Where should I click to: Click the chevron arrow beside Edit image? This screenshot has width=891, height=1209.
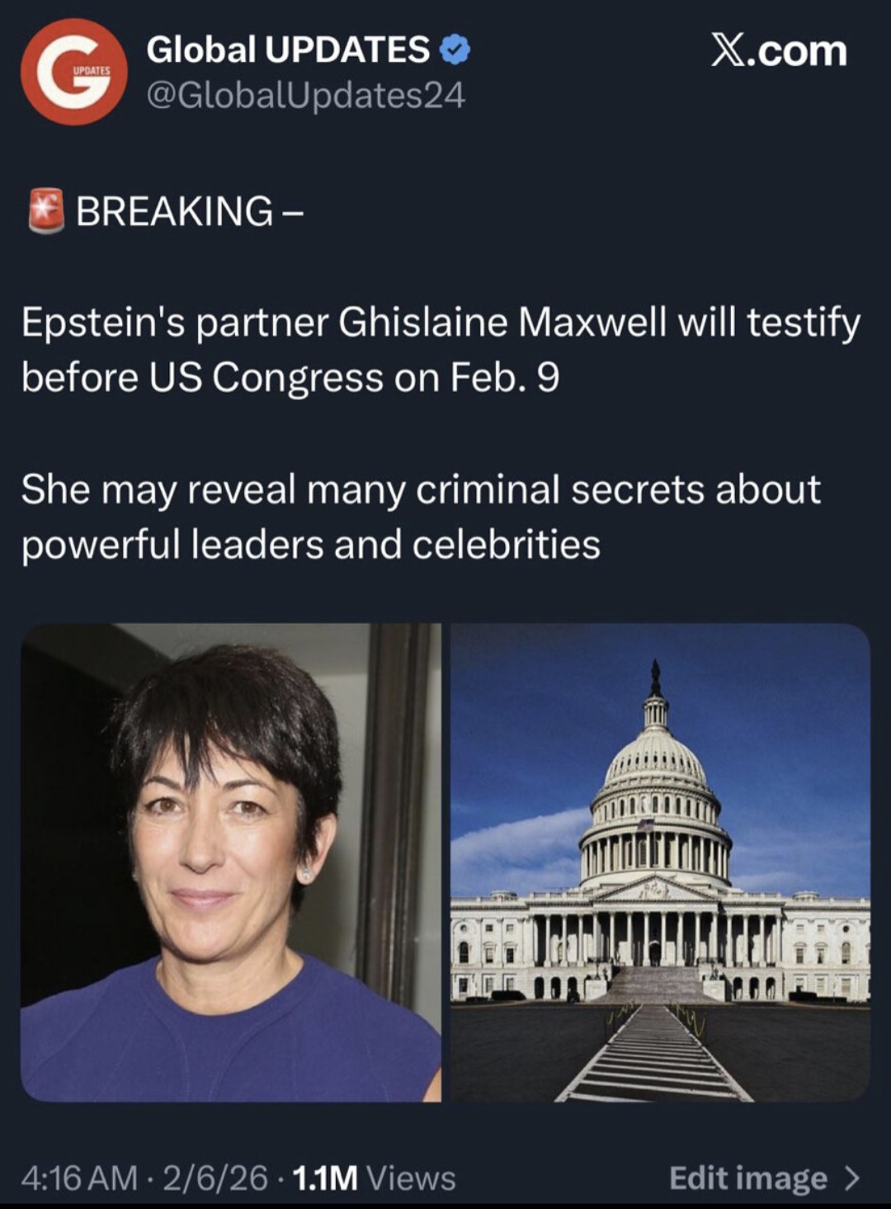point(852,1177)
